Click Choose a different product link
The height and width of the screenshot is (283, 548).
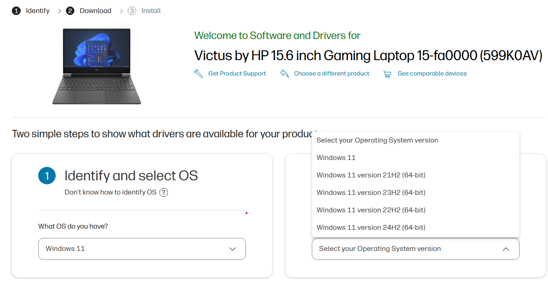332,73
